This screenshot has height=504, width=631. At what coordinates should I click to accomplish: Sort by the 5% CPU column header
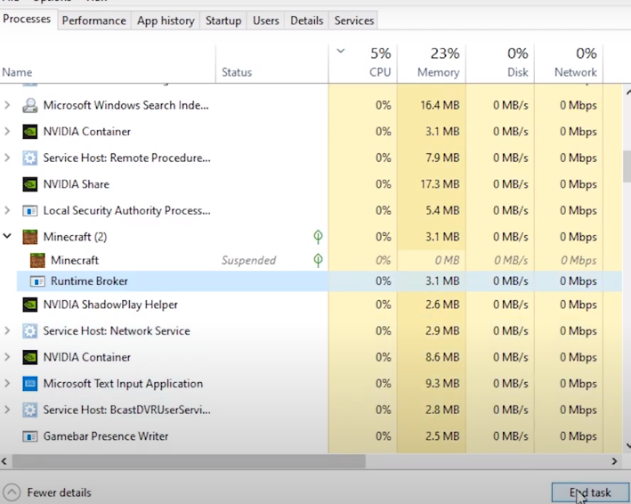(363, 63)
